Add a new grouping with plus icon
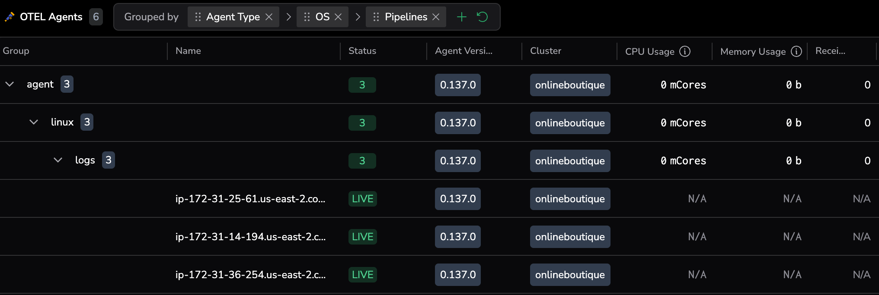 coord(462,17)
